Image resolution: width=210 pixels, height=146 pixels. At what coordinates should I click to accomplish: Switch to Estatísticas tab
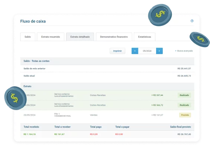[145, 37]
